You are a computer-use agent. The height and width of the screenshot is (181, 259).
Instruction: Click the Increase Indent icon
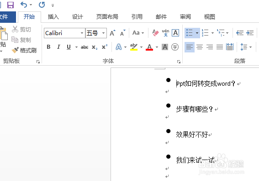click(x=250, y=33)
